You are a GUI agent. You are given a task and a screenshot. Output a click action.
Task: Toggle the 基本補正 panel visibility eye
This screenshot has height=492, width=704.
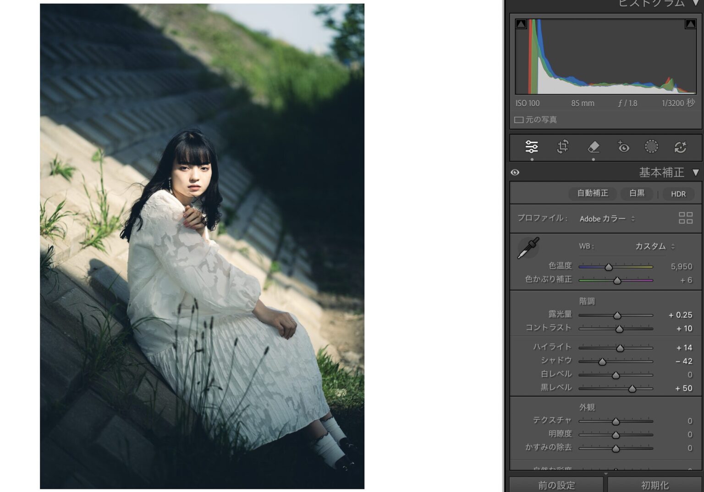point(515,173)
